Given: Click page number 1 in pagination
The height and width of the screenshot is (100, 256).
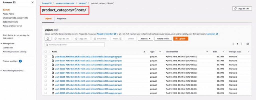Looking at the screenshot, I should (237, 44).
